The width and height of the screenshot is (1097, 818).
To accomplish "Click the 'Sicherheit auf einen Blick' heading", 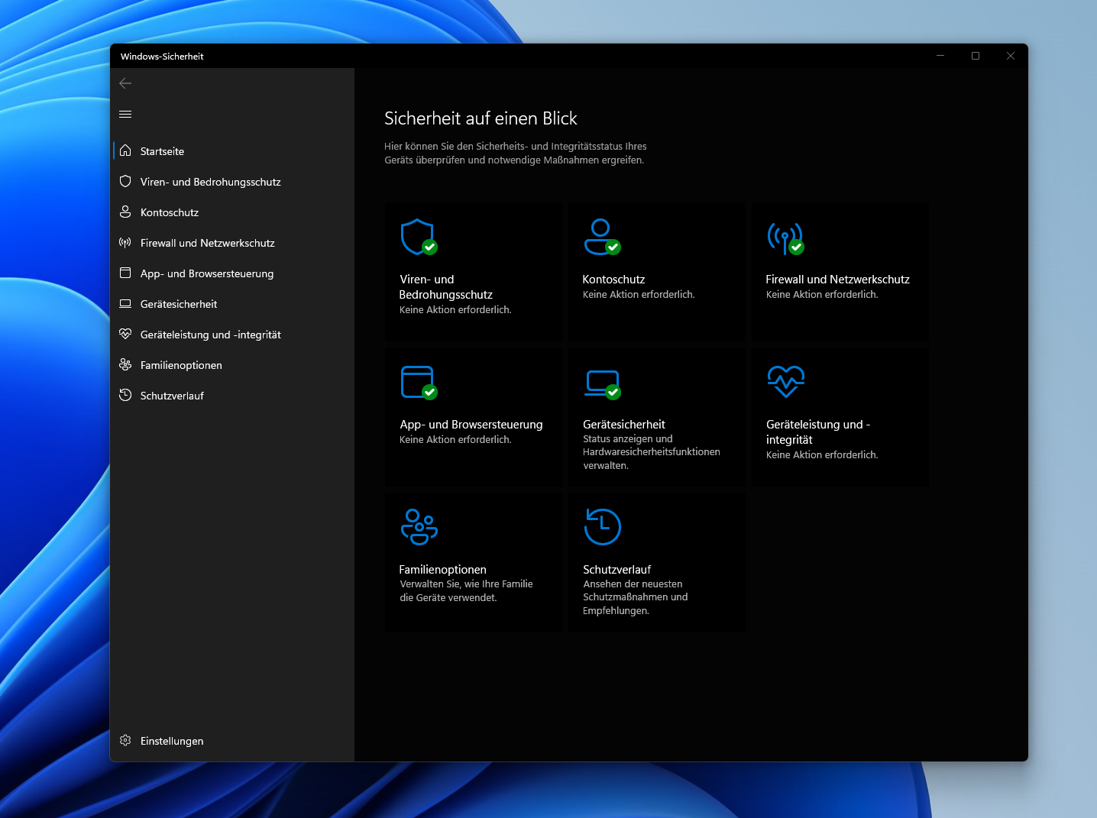I will (x=481, y=118).
